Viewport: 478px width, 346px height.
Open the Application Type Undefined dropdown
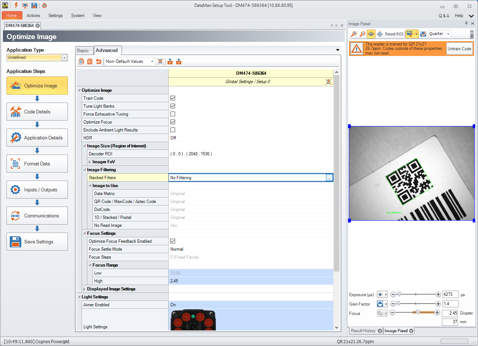(64, 58)
